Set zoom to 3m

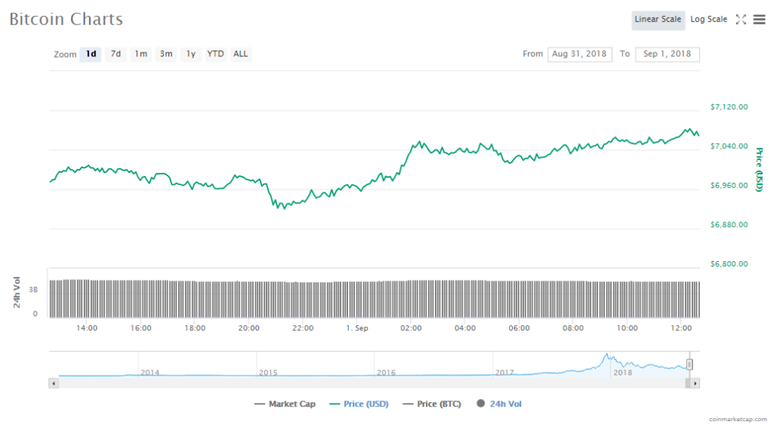166,54
